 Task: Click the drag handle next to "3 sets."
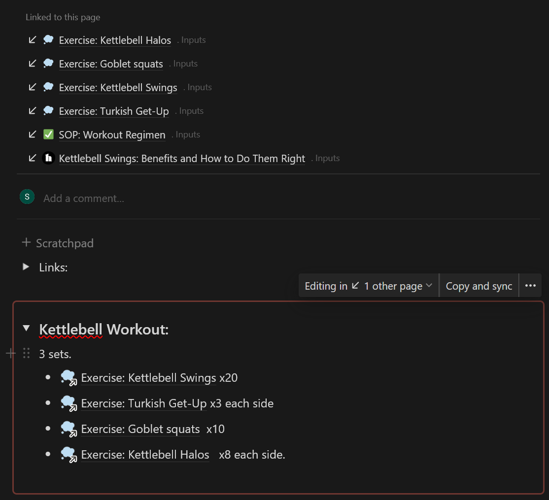click(27, 353)
